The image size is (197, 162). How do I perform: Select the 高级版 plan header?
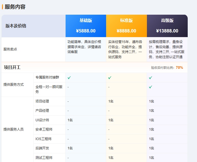[167, 21]
